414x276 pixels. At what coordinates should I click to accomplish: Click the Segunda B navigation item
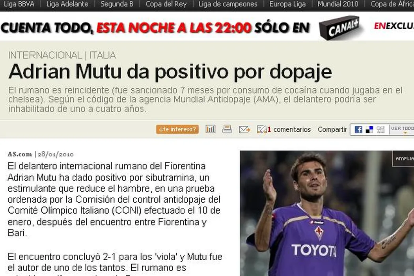[117, 4]
